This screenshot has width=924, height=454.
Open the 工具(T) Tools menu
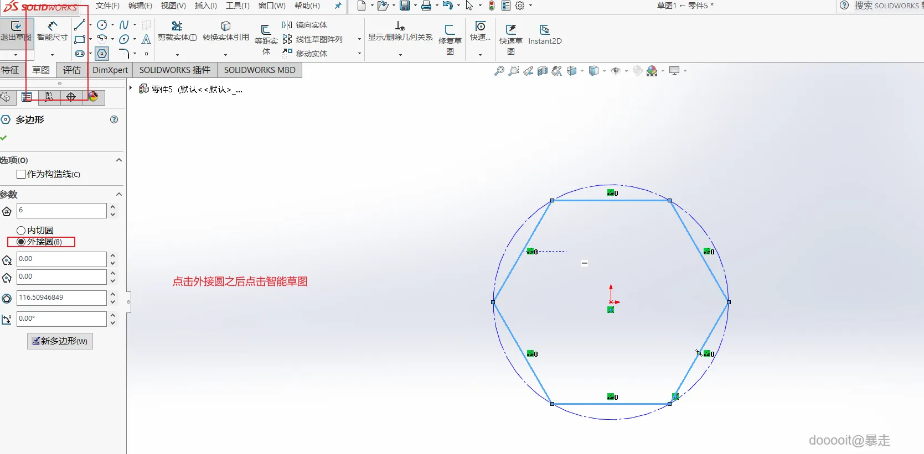click(x=238, y=6)
